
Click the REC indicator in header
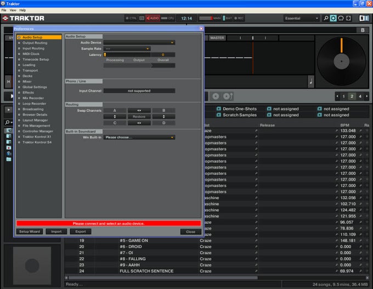click(x=239, y=18)
